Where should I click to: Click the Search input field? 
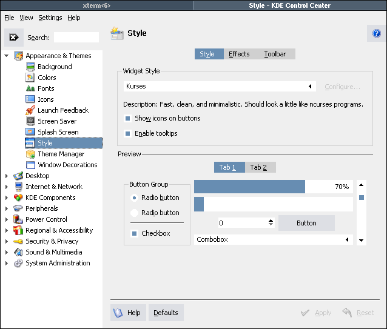tap(76, 37)
